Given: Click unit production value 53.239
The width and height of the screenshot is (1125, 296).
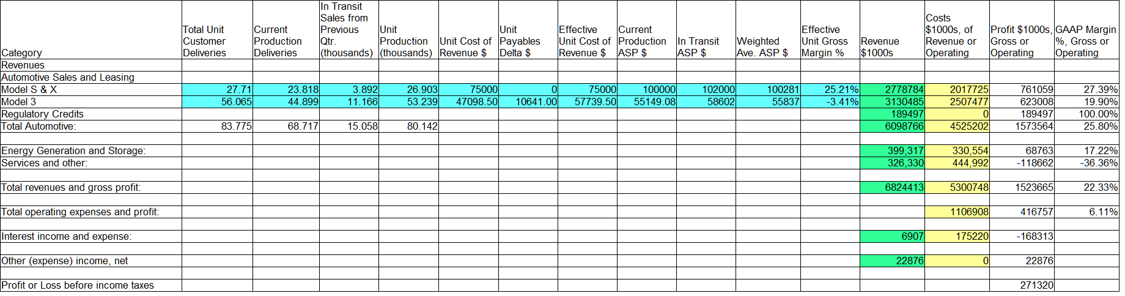Looking at the screenshot, I should pos(408,102).
